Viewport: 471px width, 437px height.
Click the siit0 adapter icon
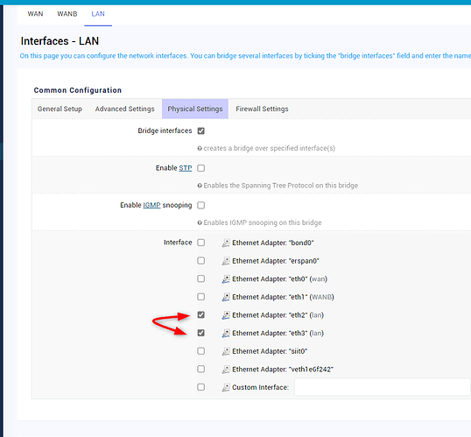(x=226, y=351)
